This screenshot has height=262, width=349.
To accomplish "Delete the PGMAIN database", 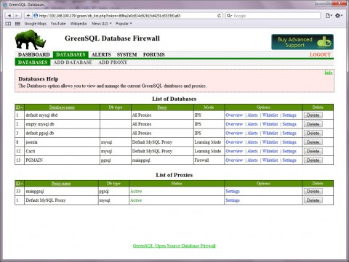I will point(313,160).
